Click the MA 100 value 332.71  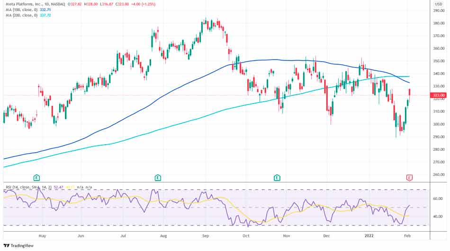45,9
